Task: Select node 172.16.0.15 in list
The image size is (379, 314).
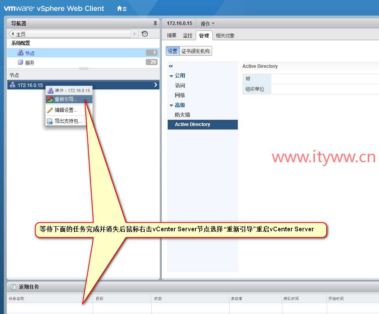Action: (83, 85)
